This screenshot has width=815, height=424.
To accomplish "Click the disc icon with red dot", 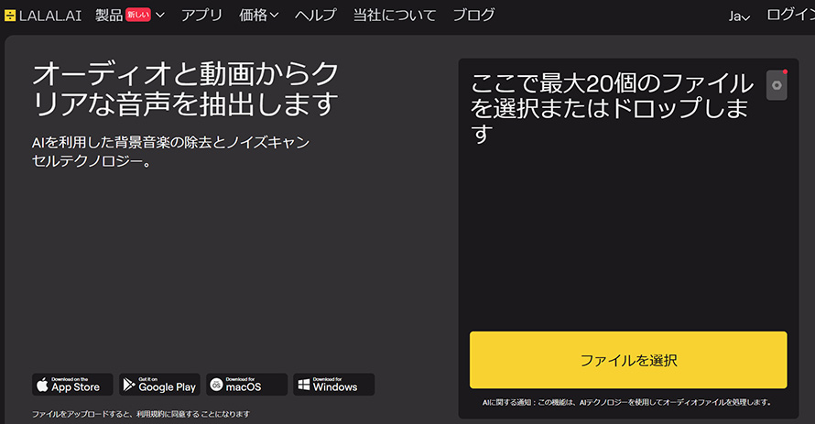I will [x=777, y=85].
